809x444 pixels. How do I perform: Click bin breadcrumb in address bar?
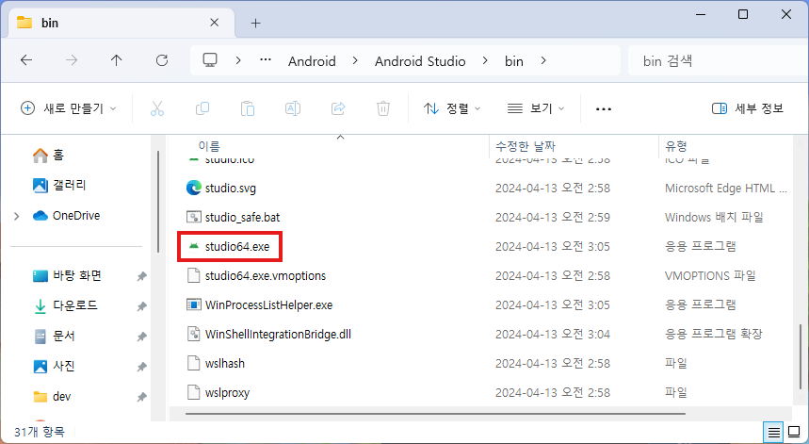pyautogui.click(x=514, y=61)
